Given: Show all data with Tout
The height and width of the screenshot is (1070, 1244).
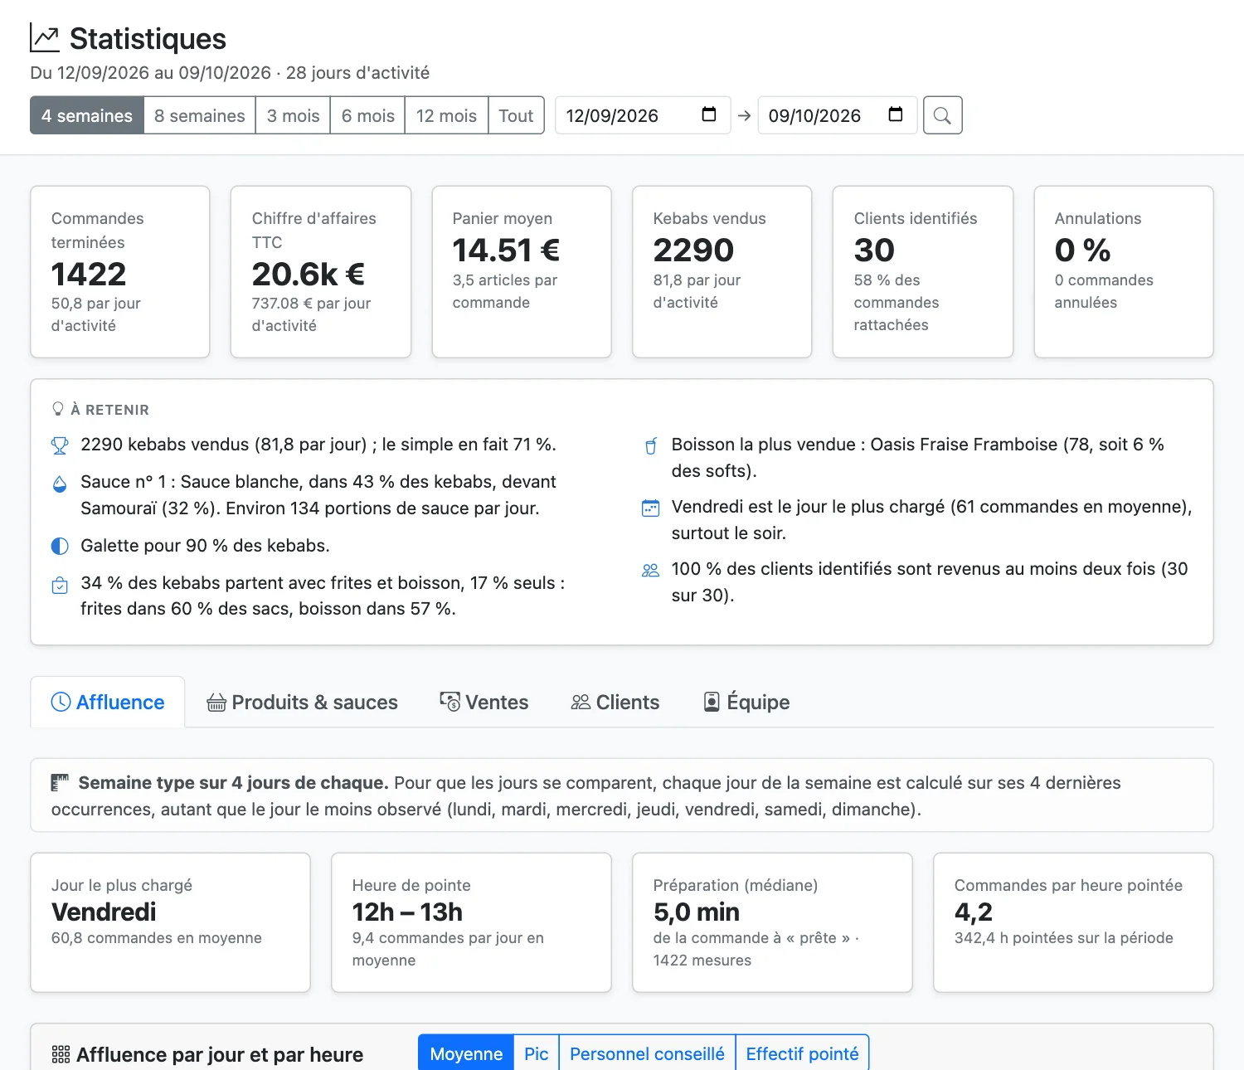Looking at the screenshot, I should [516, 115].
